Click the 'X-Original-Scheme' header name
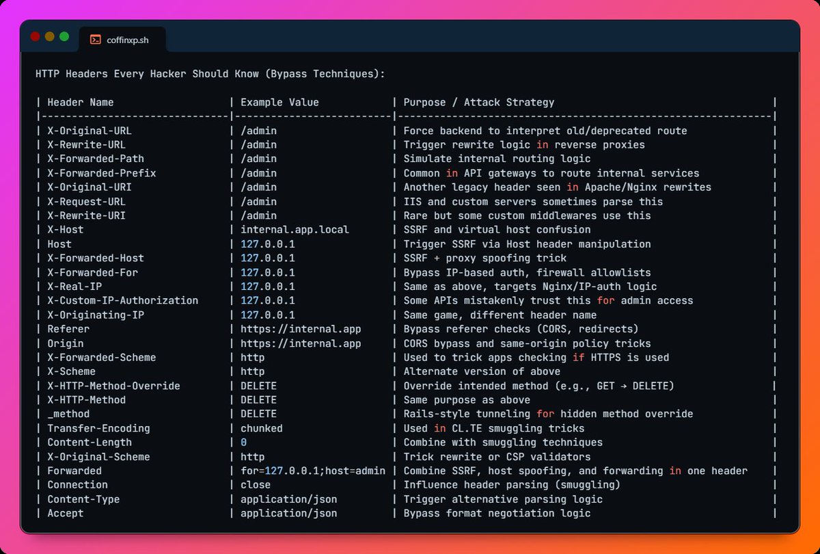The image size is (820, 554). point(99,457)
